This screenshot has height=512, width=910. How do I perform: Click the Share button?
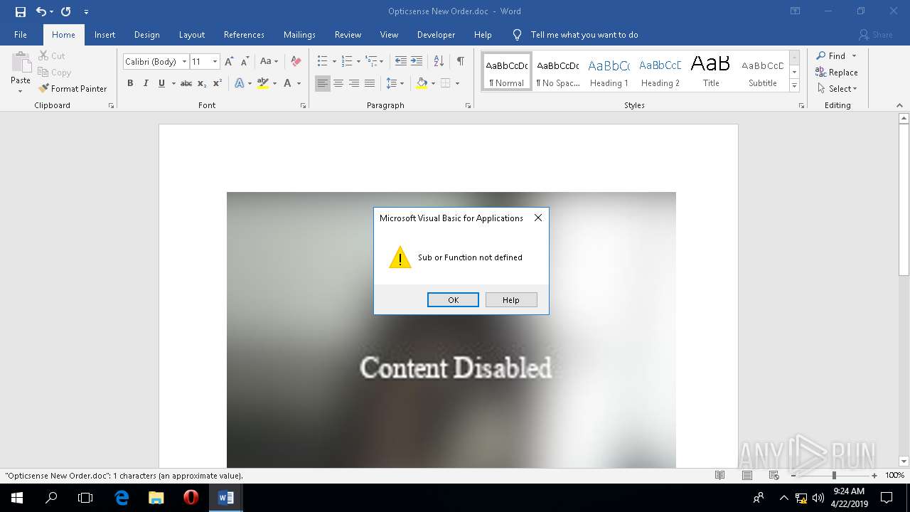pyautogui.click(x=876, y=35)
